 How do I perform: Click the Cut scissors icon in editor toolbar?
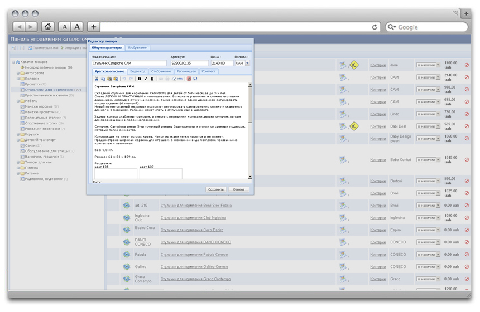(x=97, y=79)
